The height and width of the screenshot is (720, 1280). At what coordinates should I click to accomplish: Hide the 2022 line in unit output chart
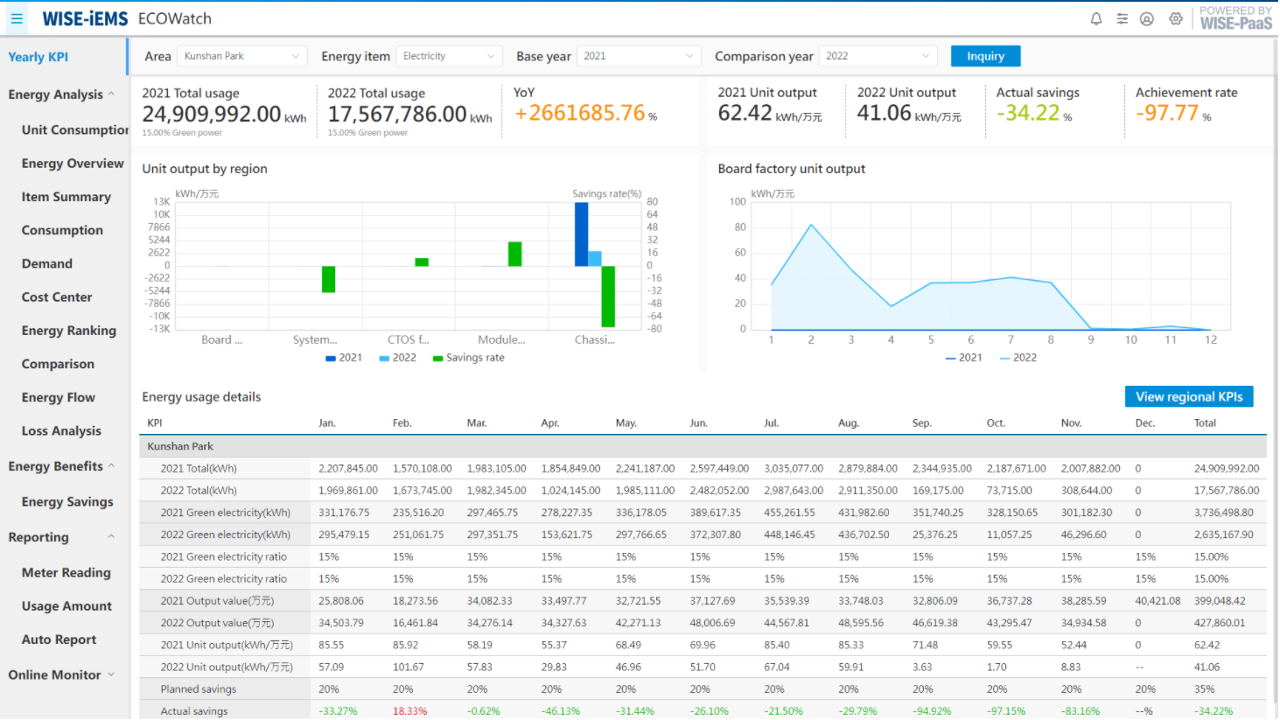click(1018, 358)
